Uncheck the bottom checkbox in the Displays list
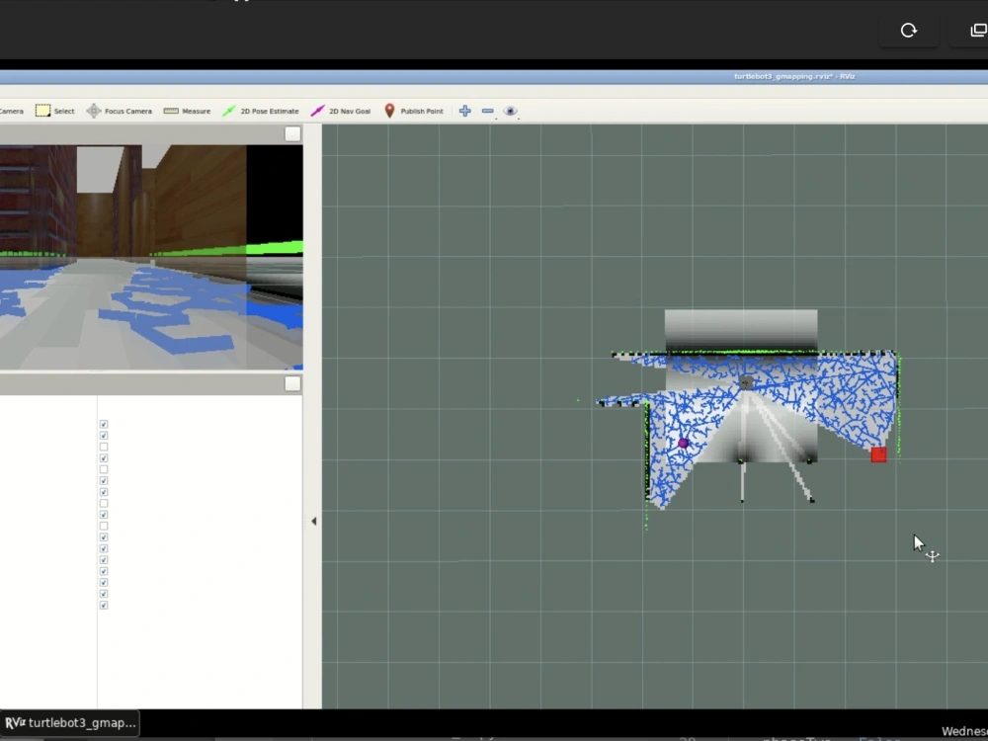 [x=103, y=605]
